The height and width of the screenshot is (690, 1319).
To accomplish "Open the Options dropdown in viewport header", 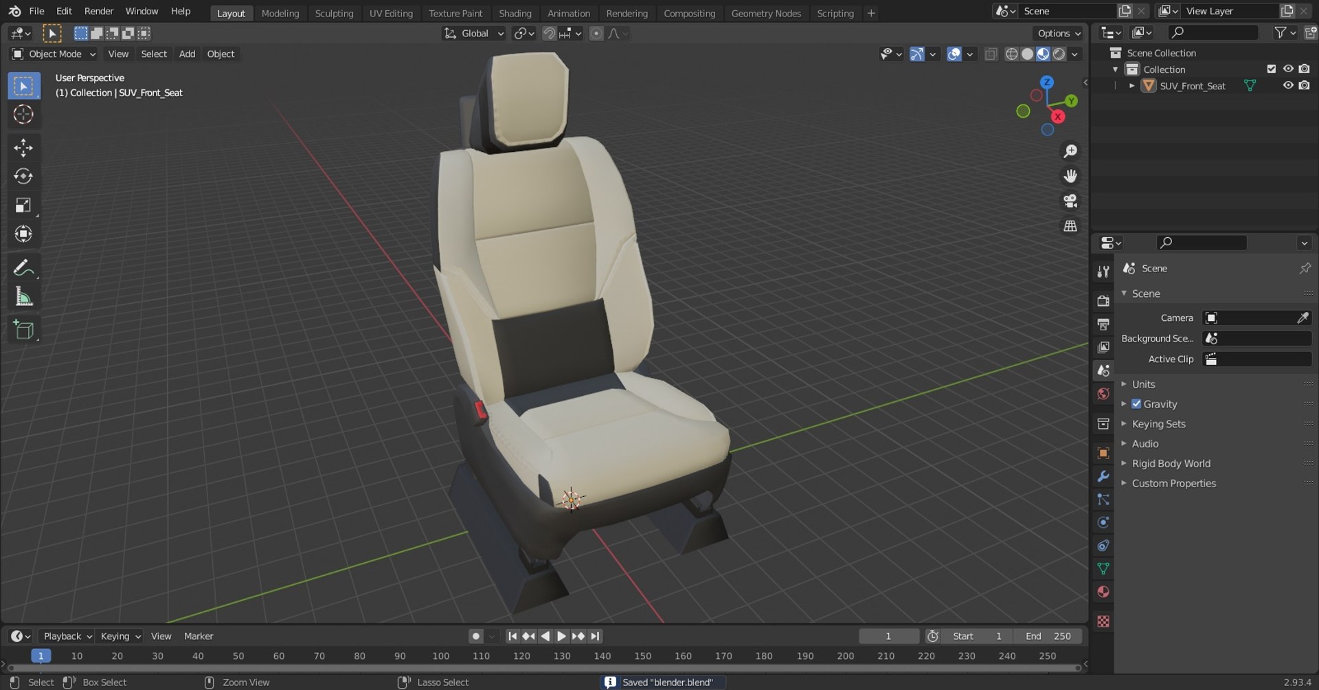I will click(x=1059, y=33).
